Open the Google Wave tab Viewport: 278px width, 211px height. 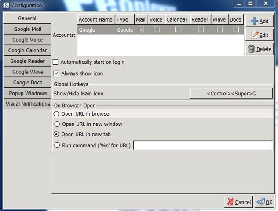pyautogui.click(x=27, y=72)
